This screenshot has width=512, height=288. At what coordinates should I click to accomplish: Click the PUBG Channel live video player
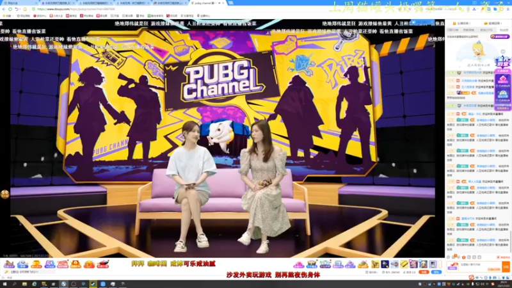point(222,138)
